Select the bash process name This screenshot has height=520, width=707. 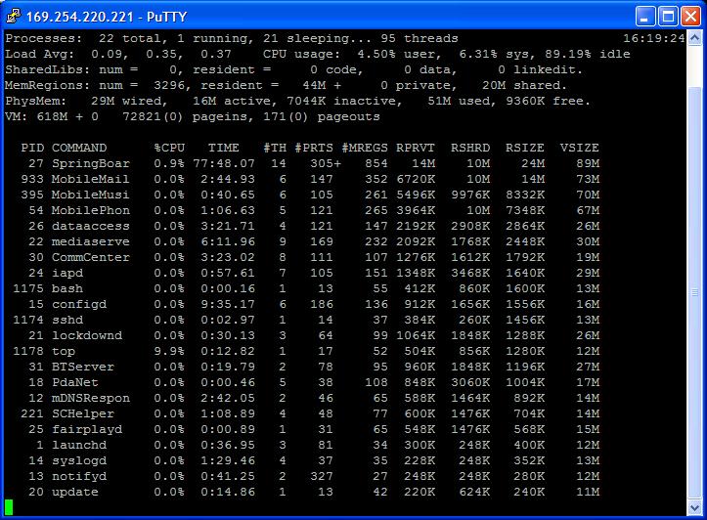pyautogui.click(x=67, y=288)
